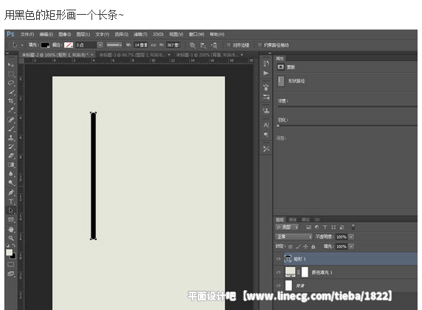Select the Eraser tool
This screenshot has width=422, height=310.
[x=11, y=156]
